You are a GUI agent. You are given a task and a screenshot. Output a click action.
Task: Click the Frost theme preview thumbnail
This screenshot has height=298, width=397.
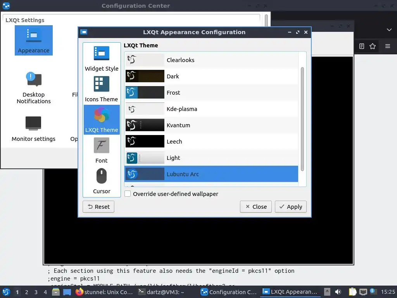pos(145,92)
